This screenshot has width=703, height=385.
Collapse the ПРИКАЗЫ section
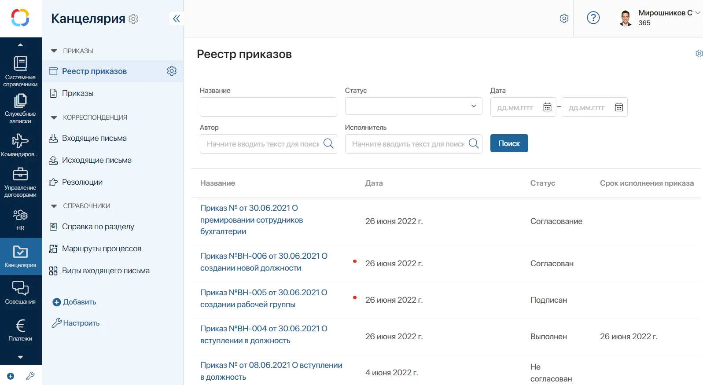54,51
